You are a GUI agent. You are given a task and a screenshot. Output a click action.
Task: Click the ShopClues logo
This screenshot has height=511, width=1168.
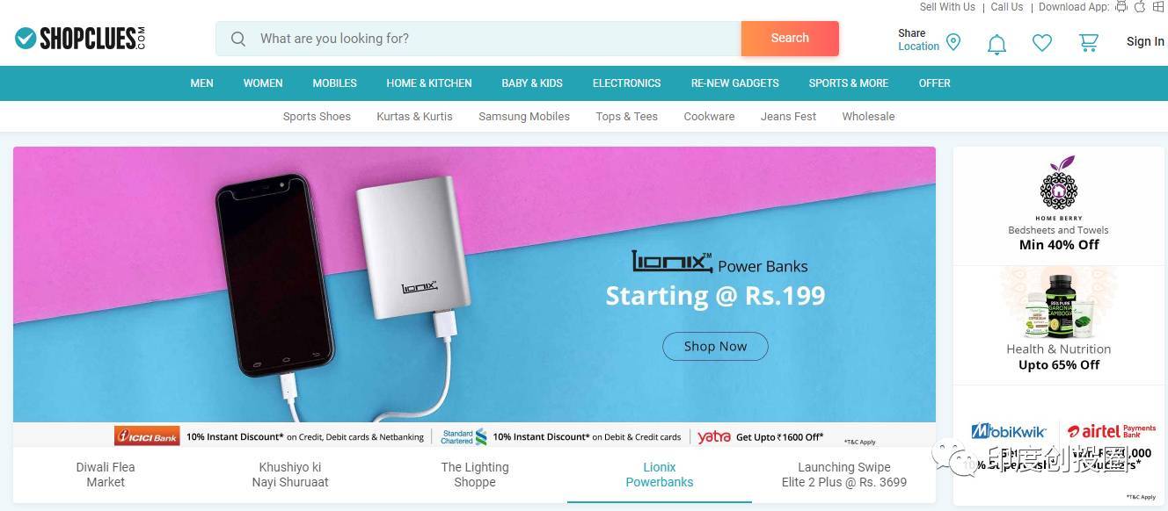tap(80, 39)
